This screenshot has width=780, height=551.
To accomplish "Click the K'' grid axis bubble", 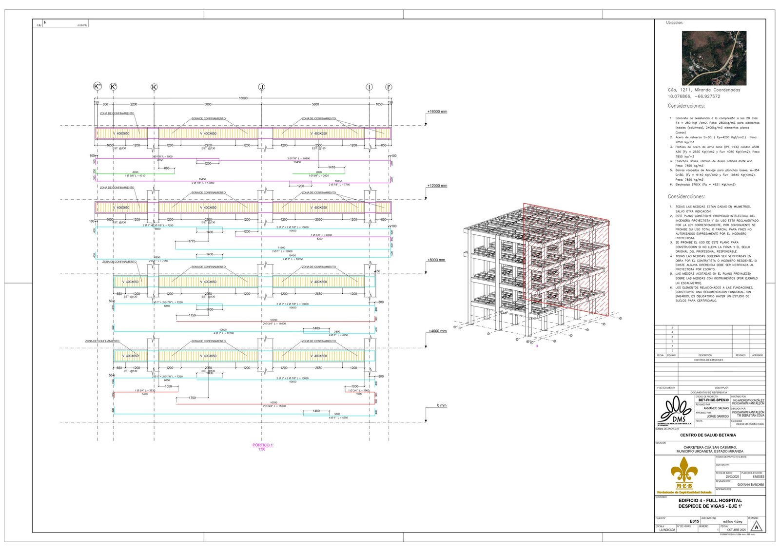I will [97, 87].
